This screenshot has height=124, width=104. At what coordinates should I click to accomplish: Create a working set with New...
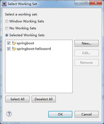pyautogui.click(x=87, y=43)
